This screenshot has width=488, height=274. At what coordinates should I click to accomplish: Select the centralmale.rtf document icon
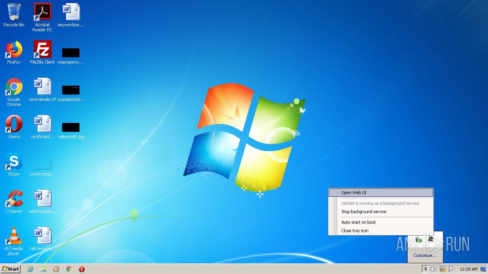coord(42,90)
